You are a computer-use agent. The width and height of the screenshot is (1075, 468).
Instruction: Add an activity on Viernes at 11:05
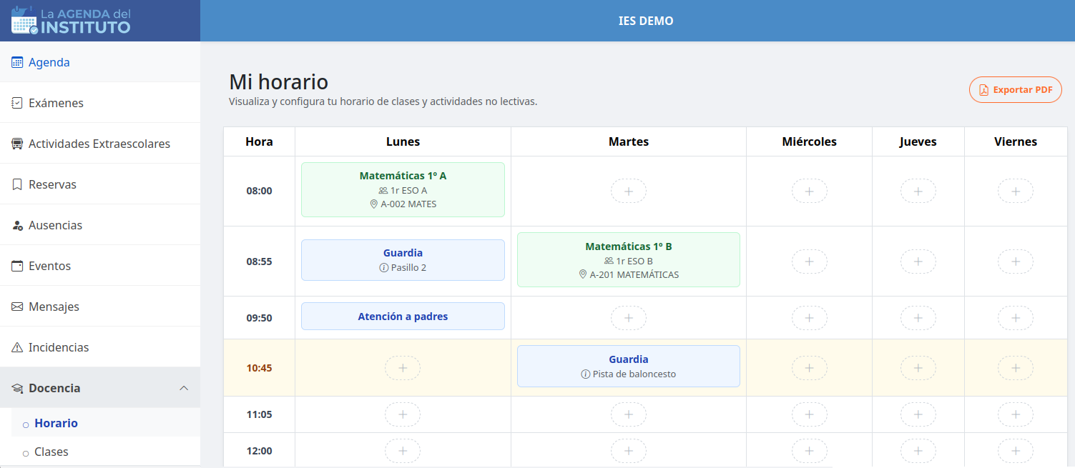[x=1016, y=414]
